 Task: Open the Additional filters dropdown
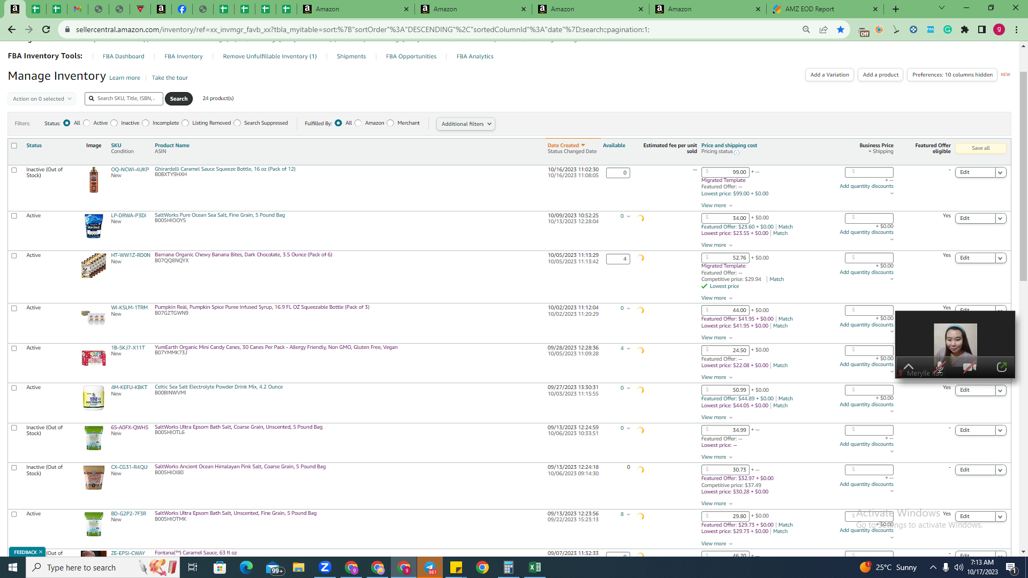pyautogui.click(x=466, y=124)
